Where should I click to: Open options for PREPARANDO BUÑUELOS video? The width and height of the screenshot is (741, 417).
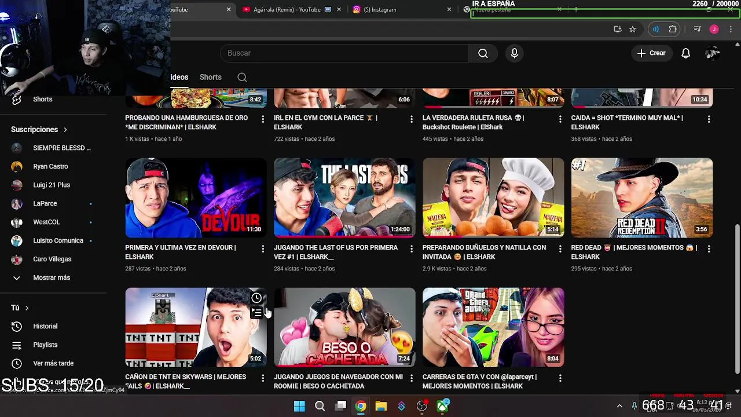pos(560,248)
